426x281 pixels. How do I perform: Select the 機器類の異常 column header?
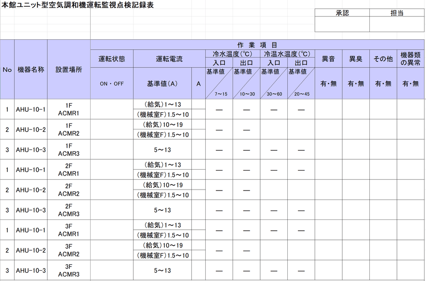410,58
